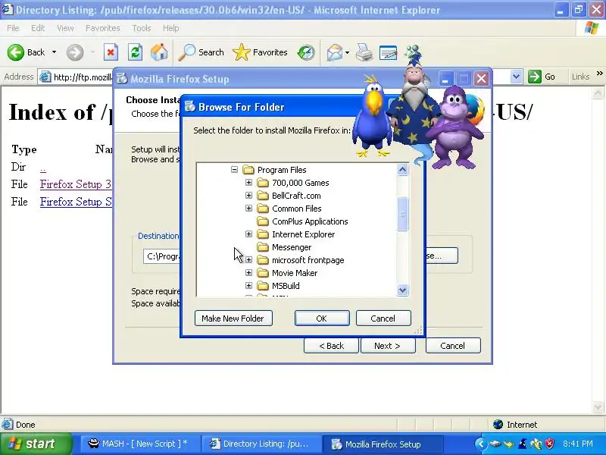
Task: Click the 700,000 Games folder icon
Action: (263, 183)
